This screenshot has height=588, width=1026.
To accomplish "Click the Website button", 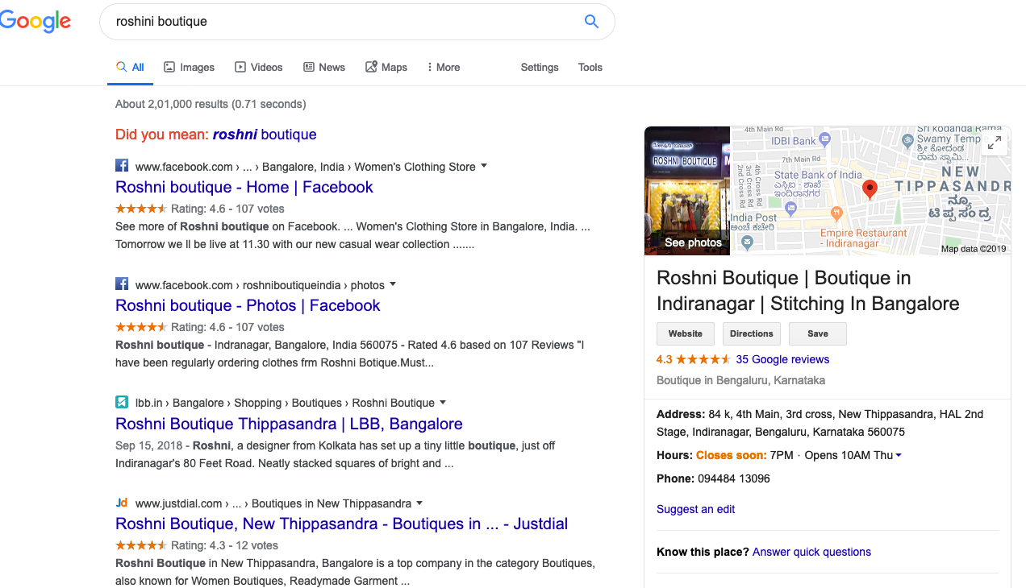I will pos(686,333).
